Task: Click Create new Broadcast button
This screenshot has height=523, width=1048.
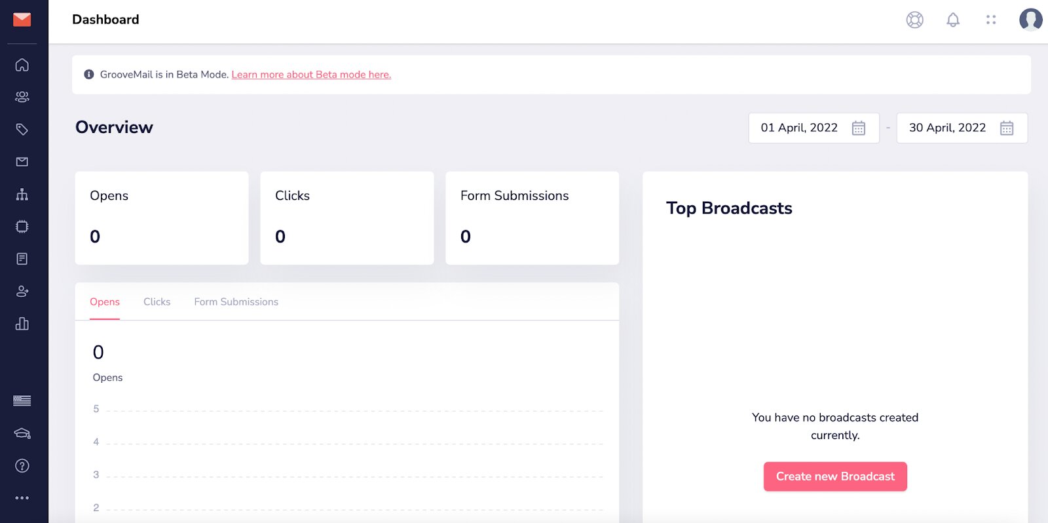Action: pyautogui.click(x=835, y=476)
